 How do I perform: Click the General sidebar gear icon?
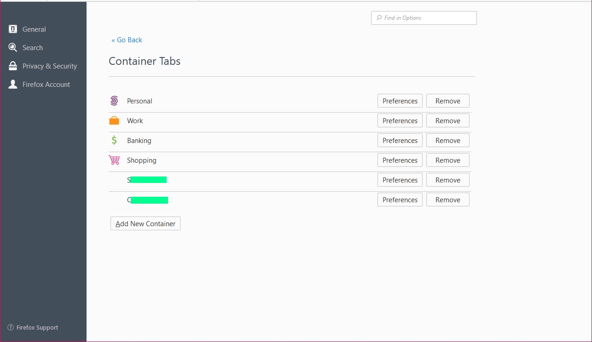click(12, 29)
